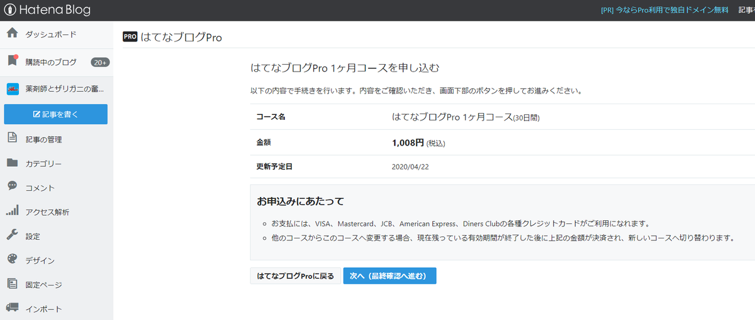Click the wrench icon for 設定
This screenshot has width=755, height=320.
tap(12, 235)
